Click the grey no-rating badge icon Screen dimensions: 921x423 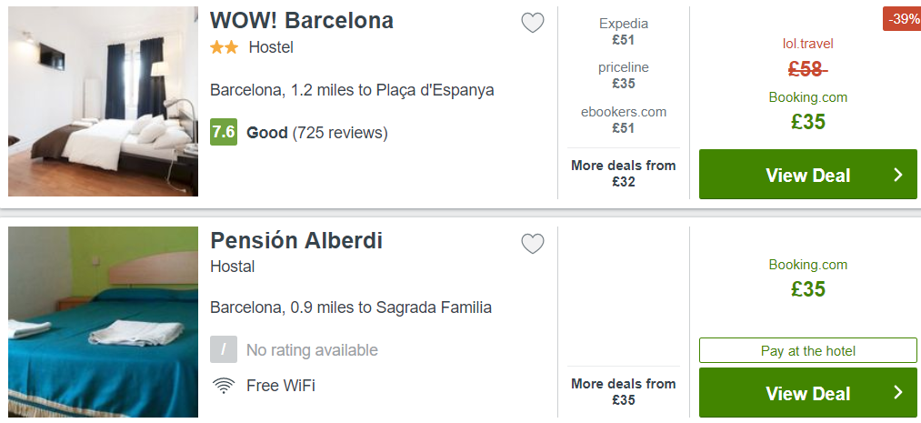tap(224, 349)
